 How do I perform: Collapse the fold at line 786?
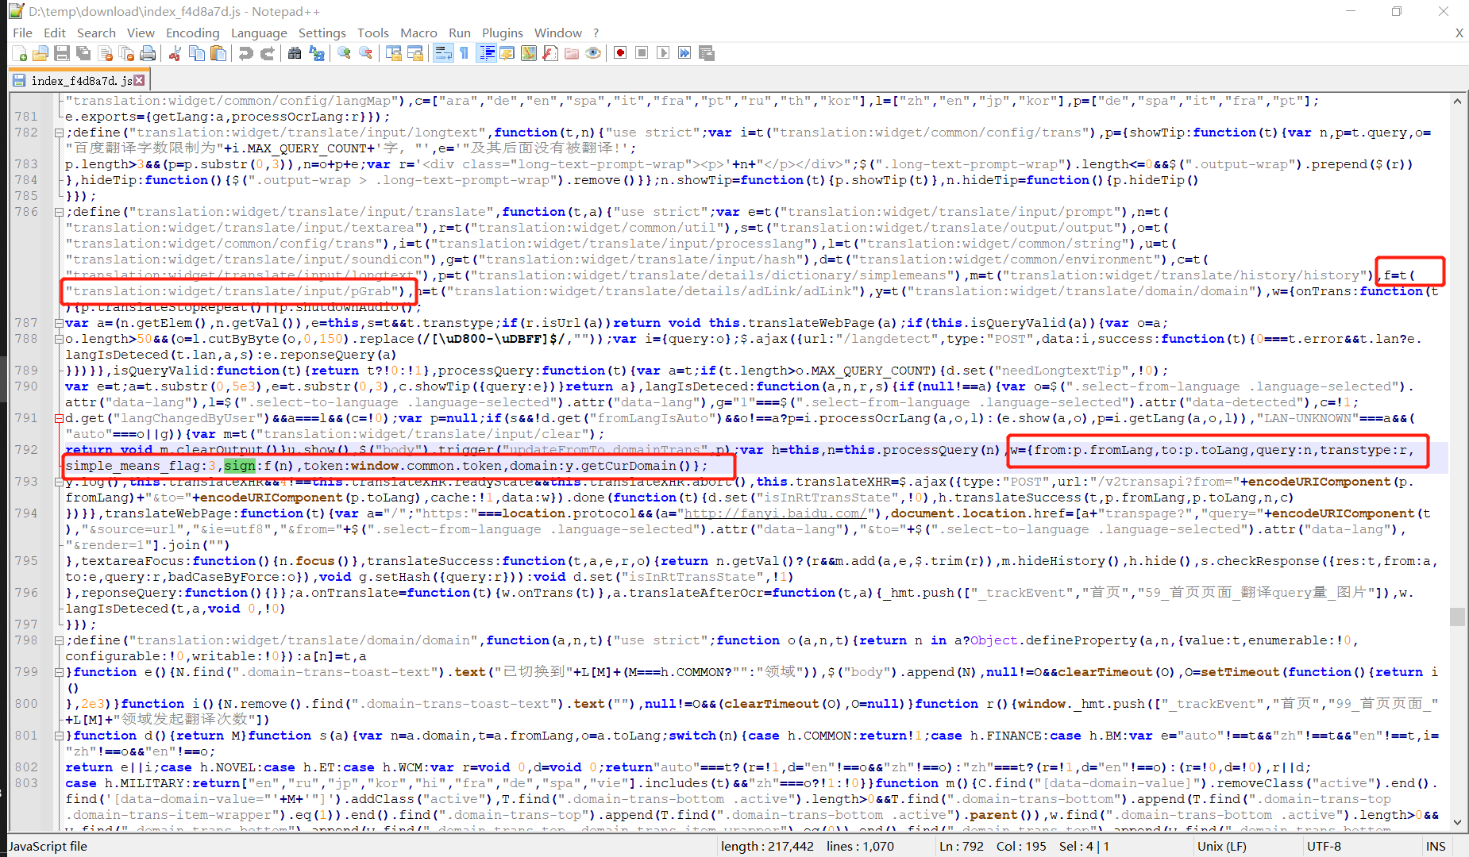point(59,212)
